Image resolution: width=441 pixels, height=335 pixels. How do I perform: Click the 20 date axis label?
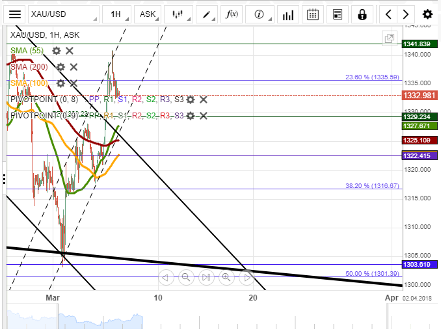click(253, 297)
